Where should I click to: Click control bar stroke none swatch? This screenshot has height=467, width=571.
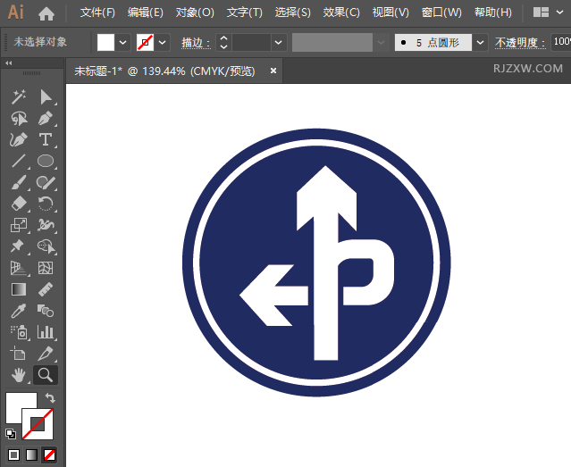pyautogui.click(x=145, y=43)
